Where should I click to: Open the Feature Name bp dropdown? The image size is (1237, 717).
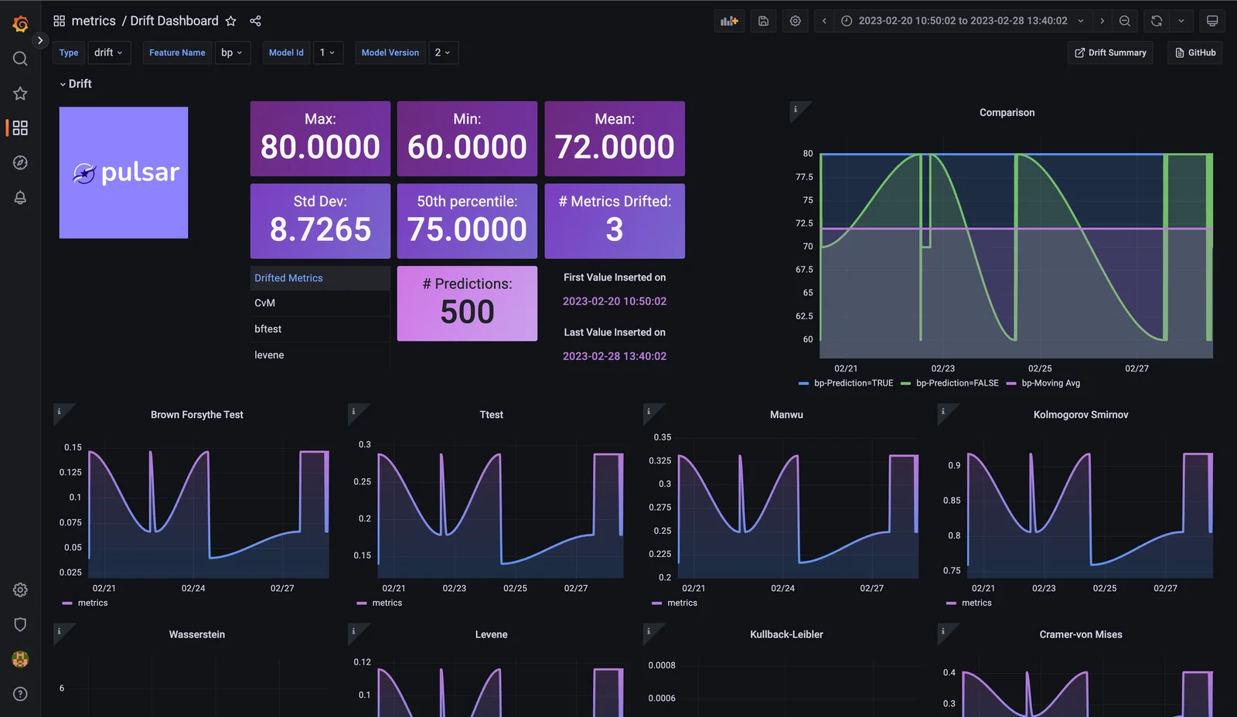click(232, 53)
